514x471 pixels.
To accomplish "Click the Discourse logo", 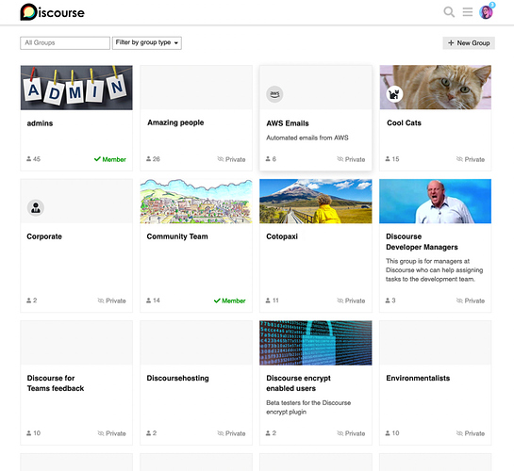I will point(53,12).
